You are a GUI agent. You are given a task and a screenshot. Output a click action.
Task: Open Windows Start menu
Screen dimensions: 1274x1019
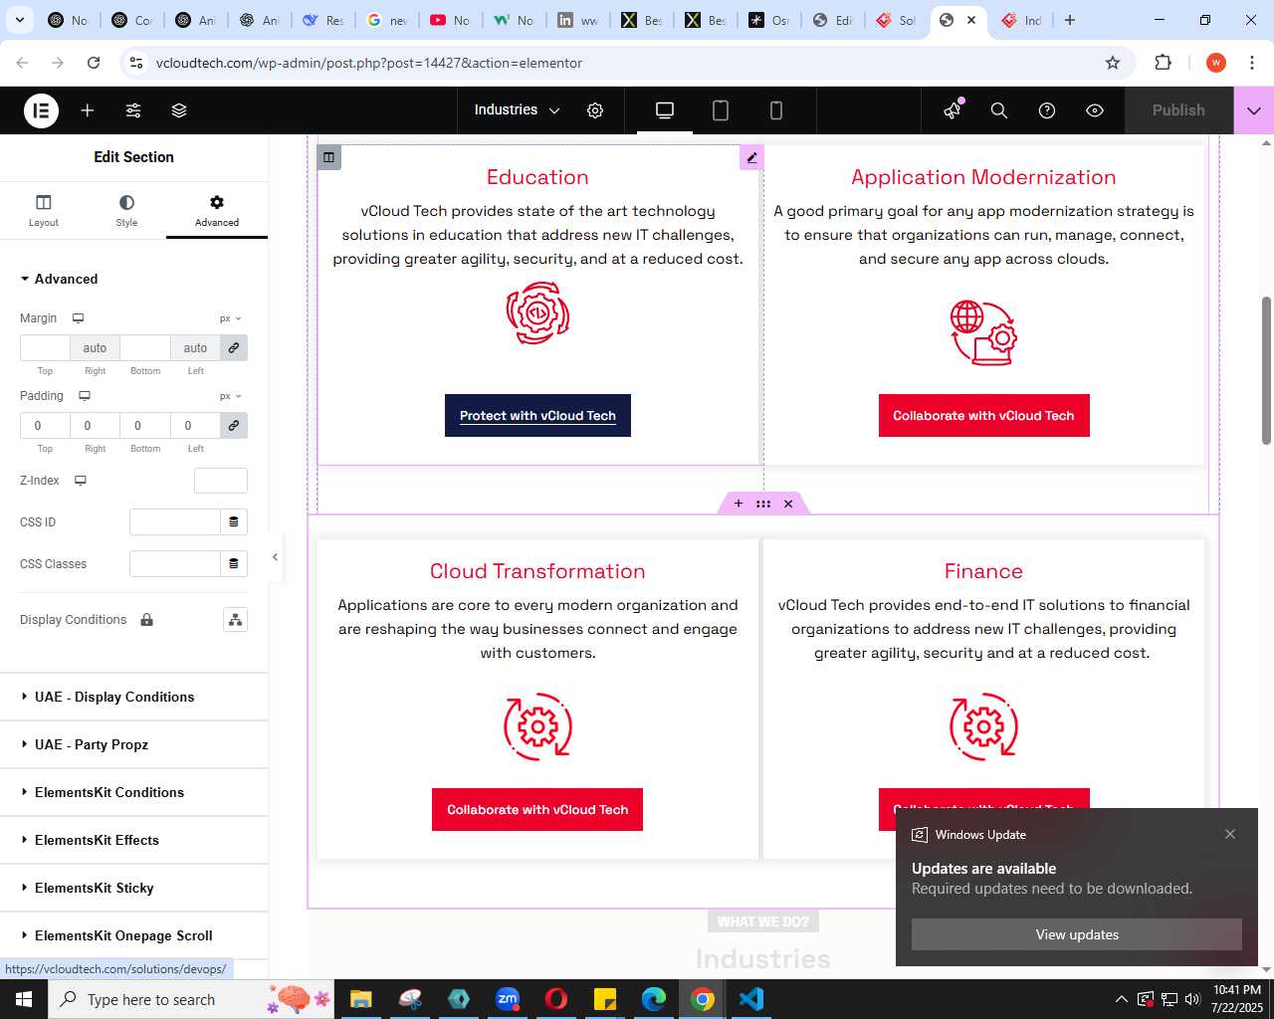pos(24,999)
